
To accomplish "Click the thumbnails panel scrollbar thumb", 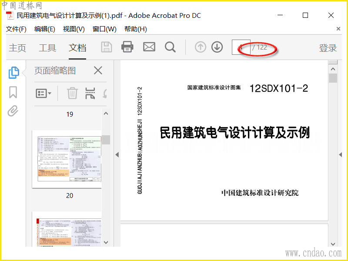I will pos(106,140).
